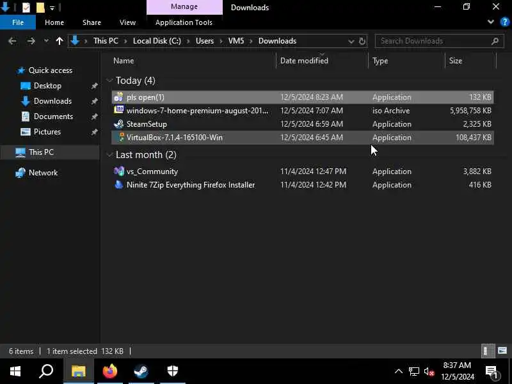This screenshot has width=512, height=384.
Task: Navigate to Local Disk (C:) breadcrumb
Action: [x=157, y=41]
